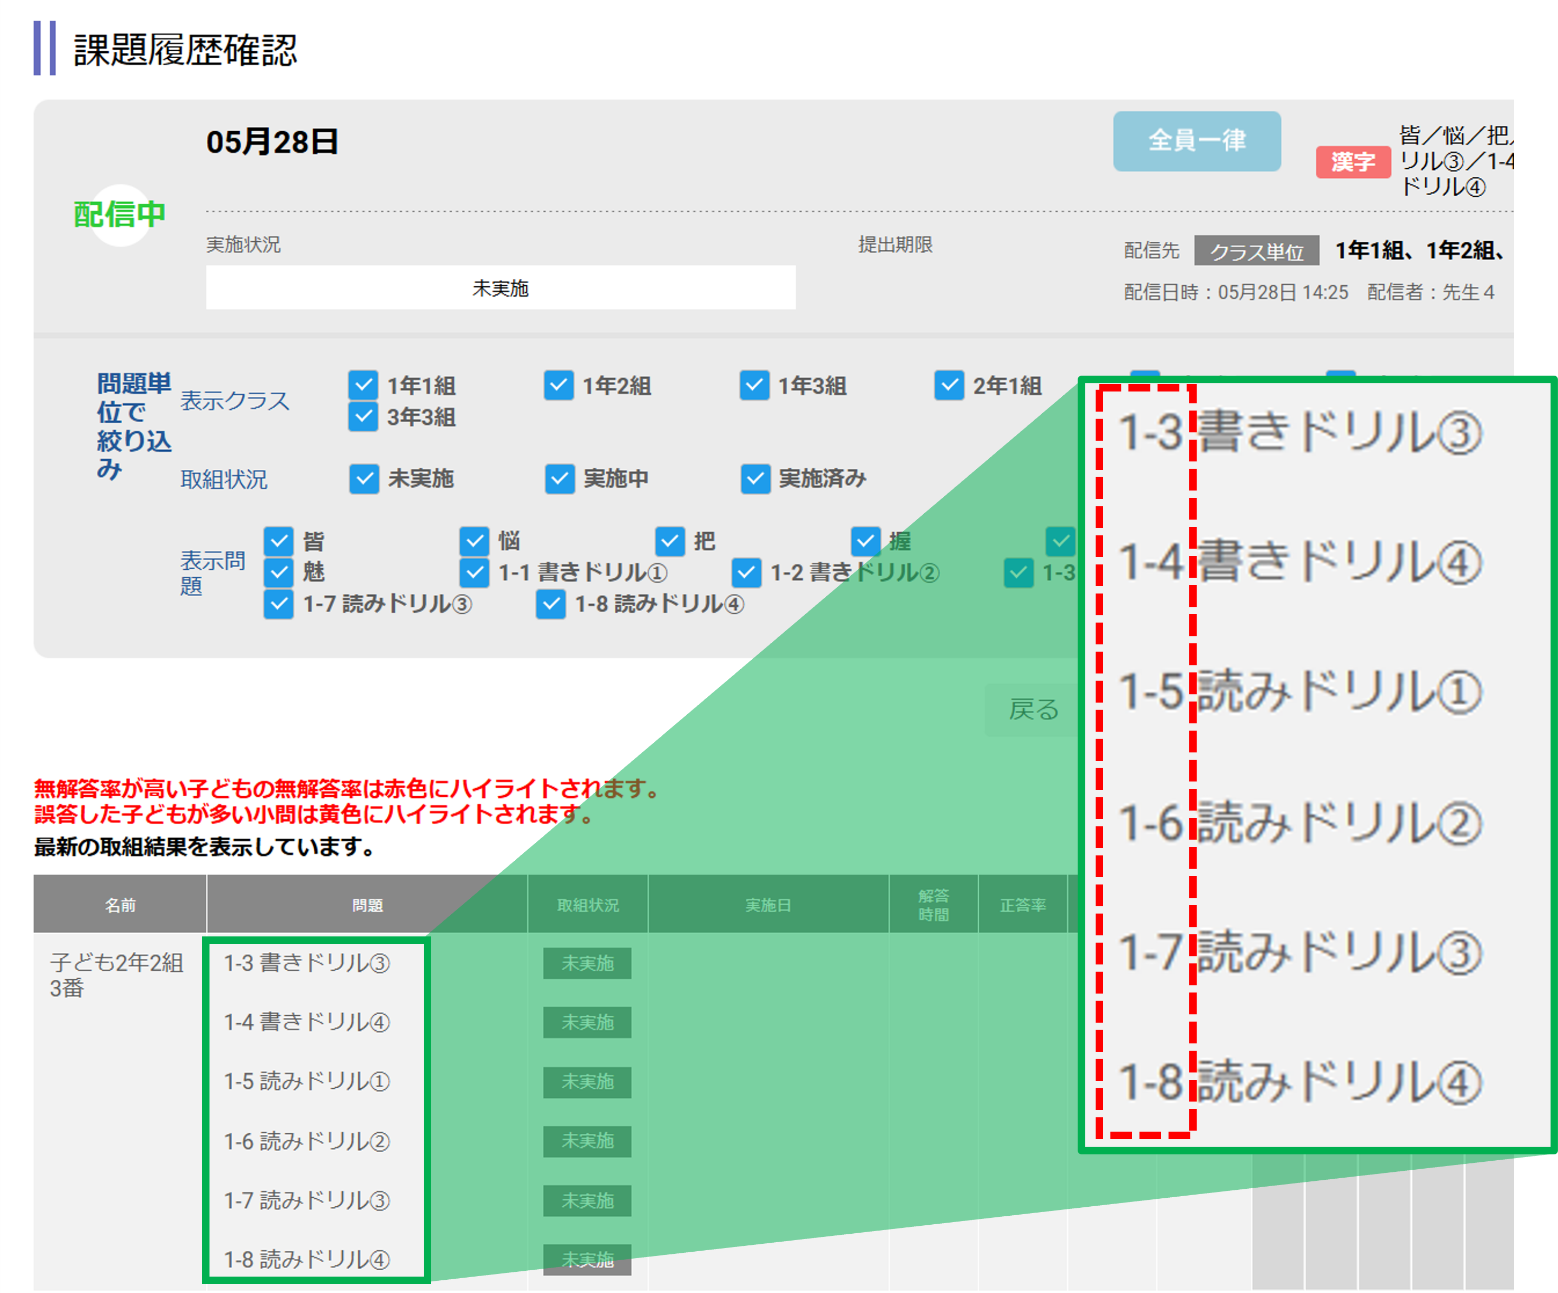Click the 未実施 progress status bar
Viewport: 1558px width, 1293px height.
tap(500, 288)
